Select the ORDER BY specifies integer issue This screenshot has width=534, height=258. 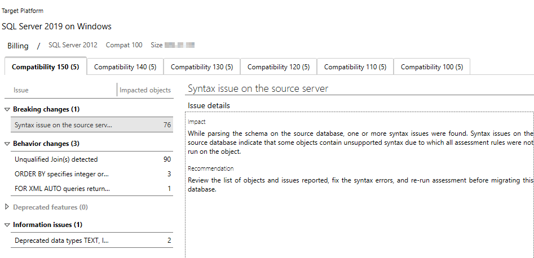tap(92, 174)
